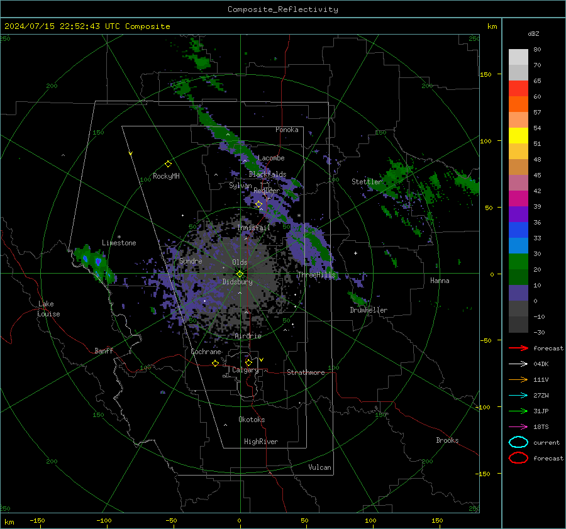Click the yellow diamond marker above Calgary
This screenshot has width=566, height=529.
[x=248, y=362]
